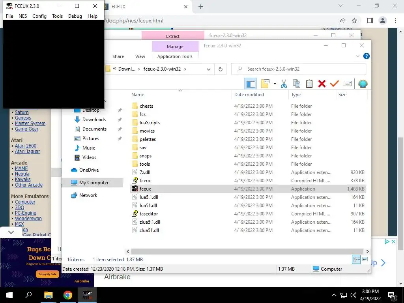Click the Copy icon in the toolbar

click(x=297, y=84)
